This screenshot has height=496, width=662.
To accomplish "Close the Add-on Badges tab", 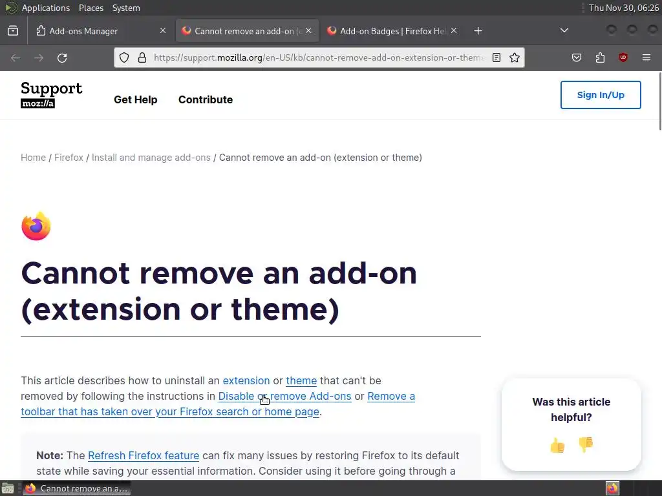I will 454,30.
